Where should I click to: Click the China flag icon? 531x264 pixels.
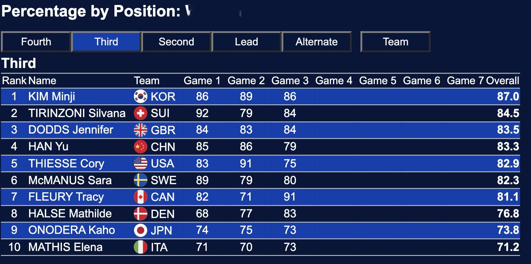point(141,147)
